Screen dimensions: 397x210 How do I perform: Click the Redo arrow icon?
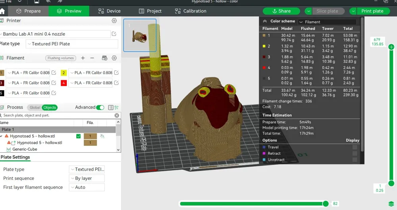60,2
